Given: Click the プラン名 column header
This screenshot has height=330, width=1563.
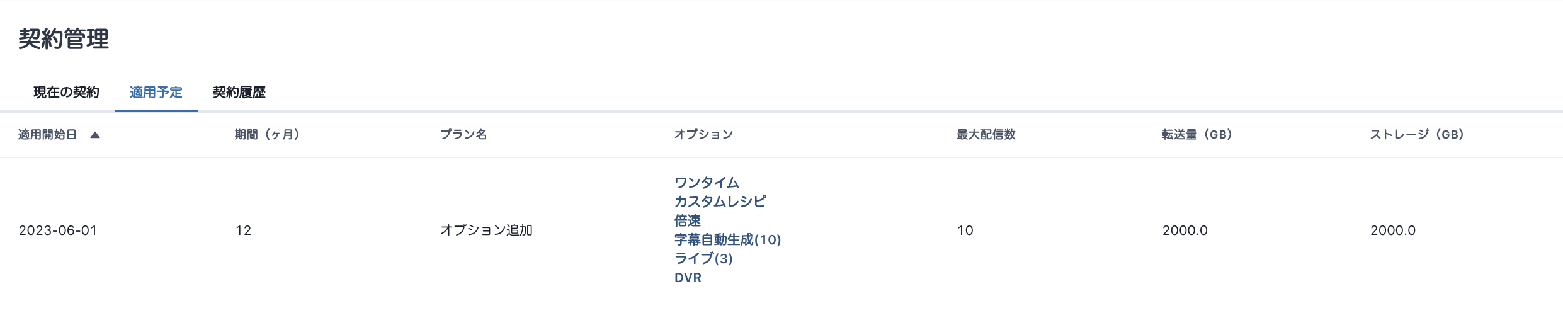Looking at the screenshot, I should click(x=463, y=135).
